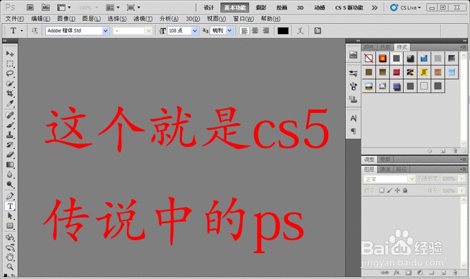Select the Move tool in the toolbox
Viewport: 470px width, 279px height.
click(x=10, y=54)
